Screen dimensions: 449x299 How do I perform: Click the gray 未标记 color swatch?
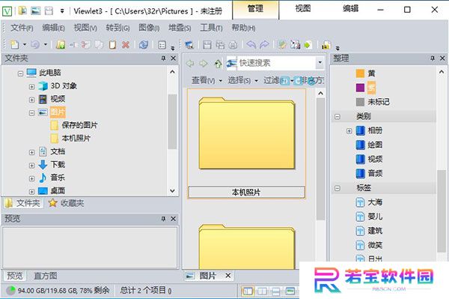pyautogui.click(x=360, y=102)
